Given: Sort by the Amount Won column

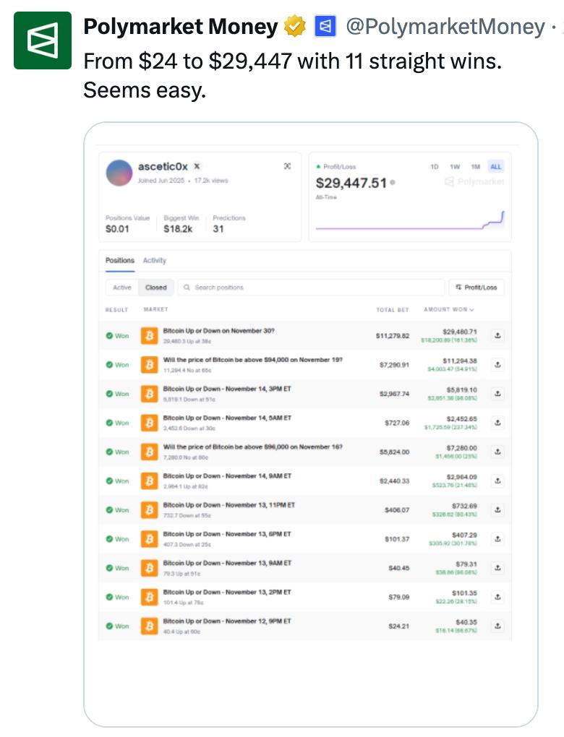Looking at the screenshot, I should click(x=448, y=310).
